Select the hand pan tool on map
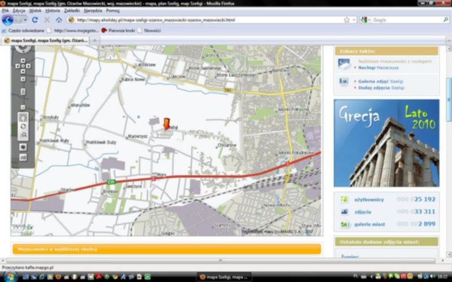 23,117
